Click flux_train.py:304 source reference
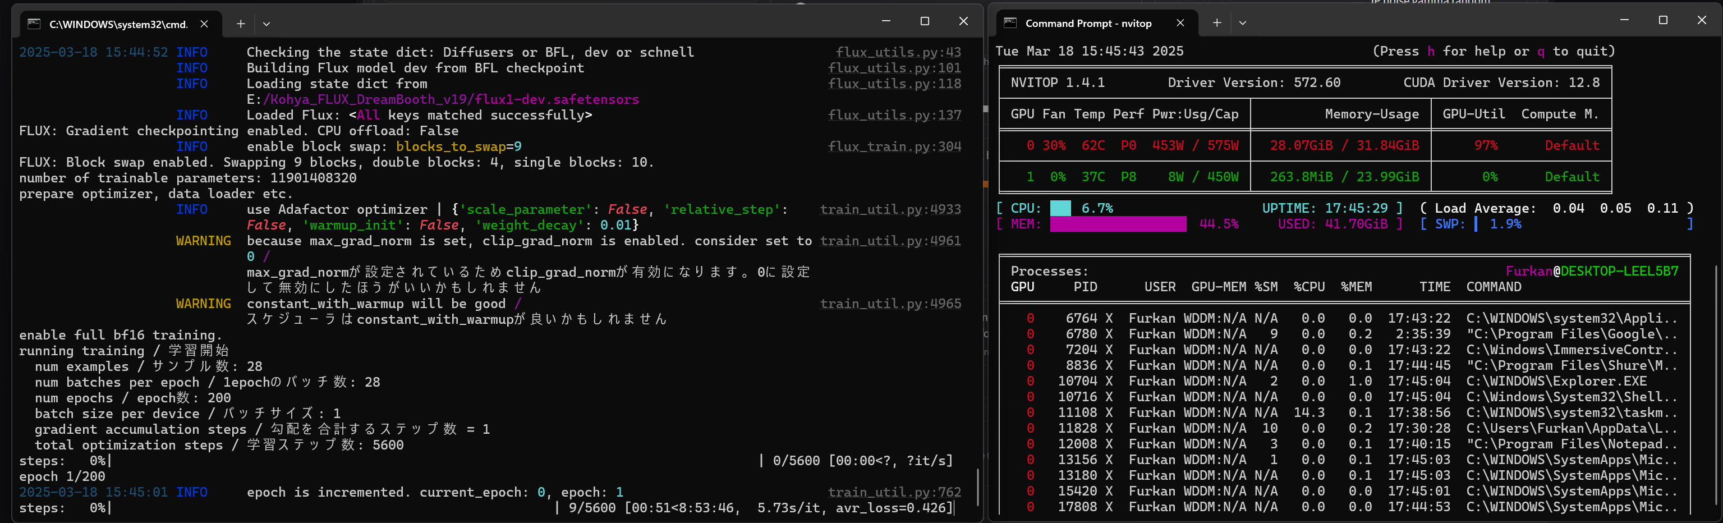 point(894,146)
